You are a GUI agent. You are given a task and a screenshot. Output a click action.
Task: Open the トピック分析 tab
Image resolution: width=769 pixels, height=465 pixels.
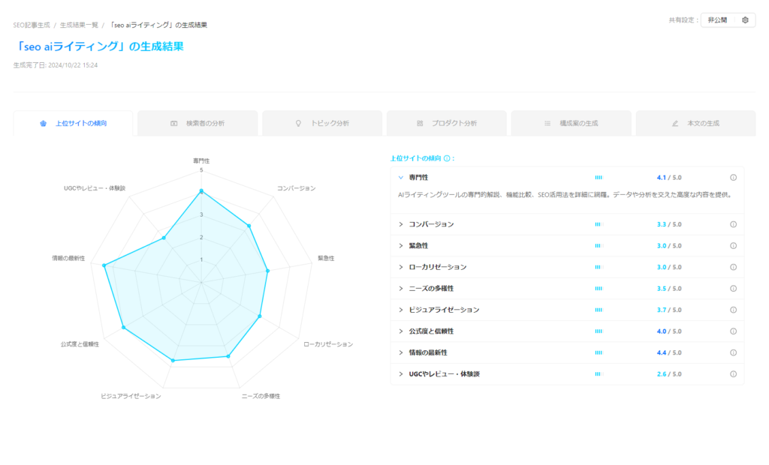click(322, 124)
